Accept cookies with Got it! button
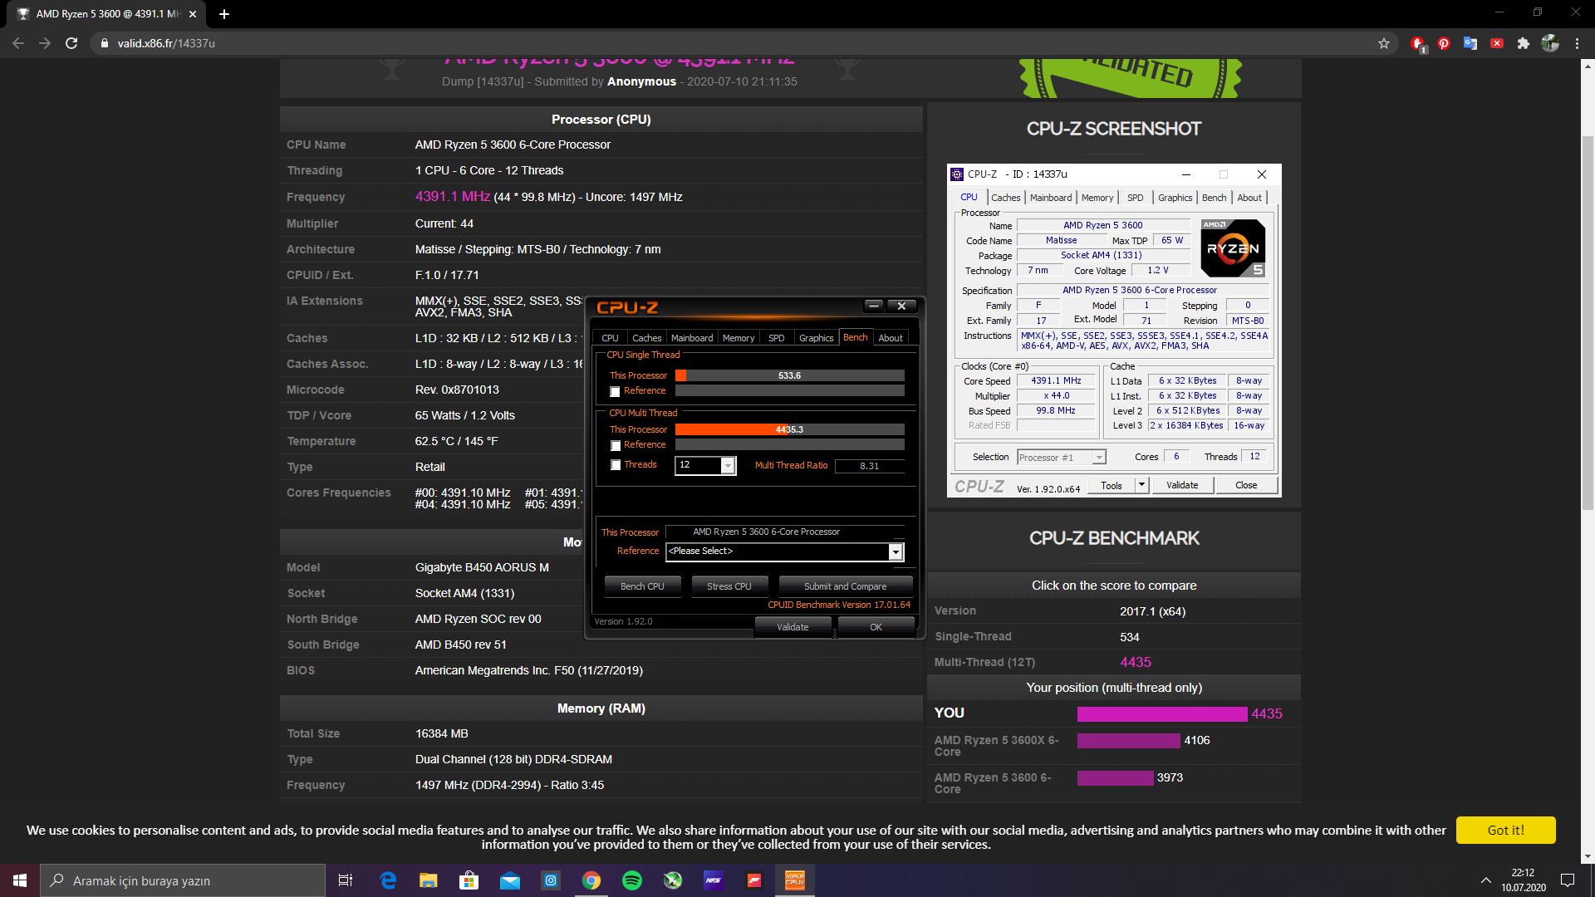 tap(1505, 831)
